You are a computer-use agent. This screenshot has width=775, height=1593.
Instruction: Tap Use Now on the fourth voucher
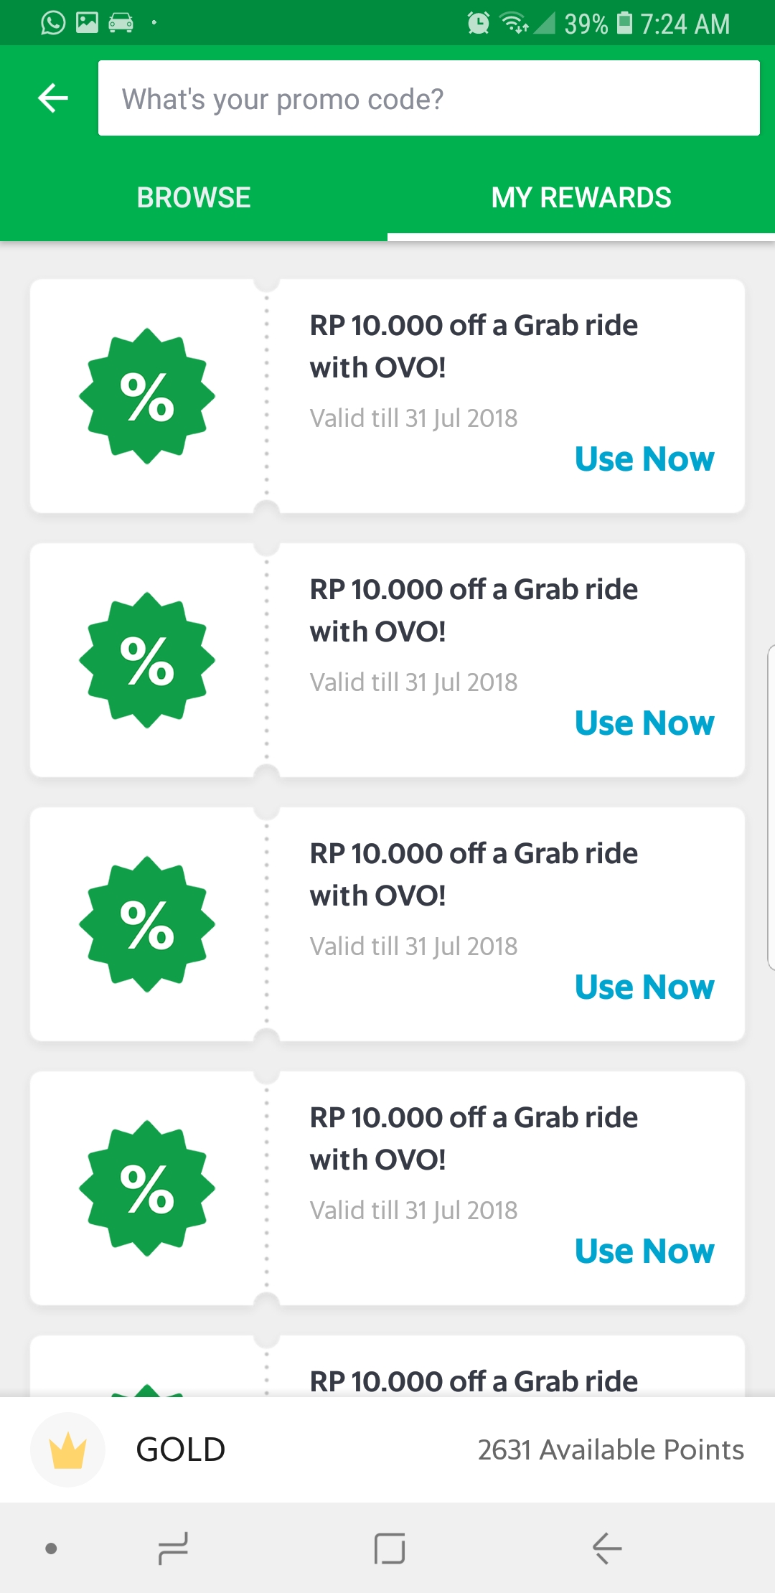(644, 1251)
